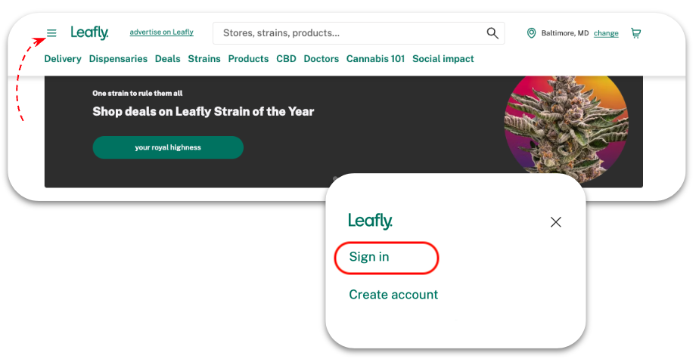Image resolution: width=699 pixels, height=362 pixels.
Task: Click the Leafly logo in popup
Action: click(x=370, y=221)
